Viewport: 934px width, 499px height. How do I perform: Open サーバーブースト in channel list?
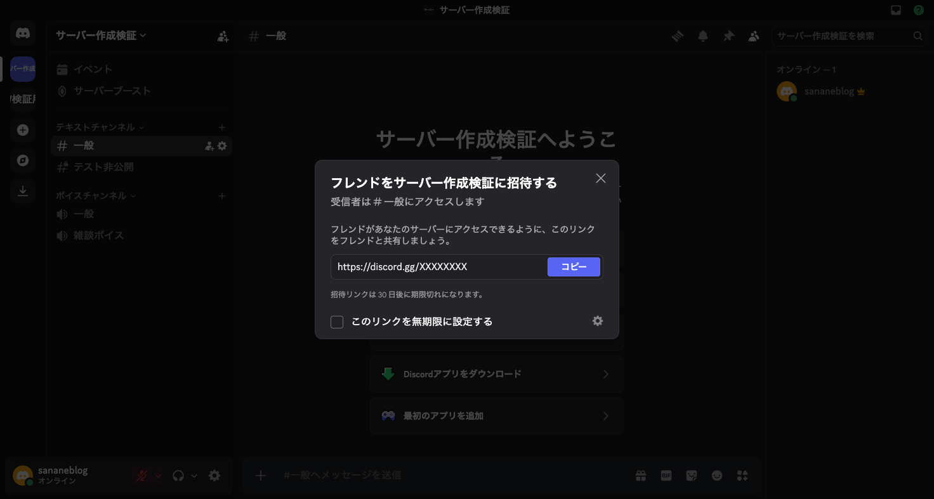click(x=141, y=91)
